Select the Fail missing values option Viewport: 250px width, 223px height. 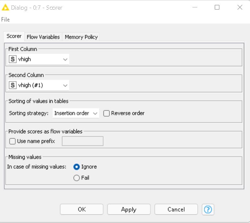coord(76,178)
